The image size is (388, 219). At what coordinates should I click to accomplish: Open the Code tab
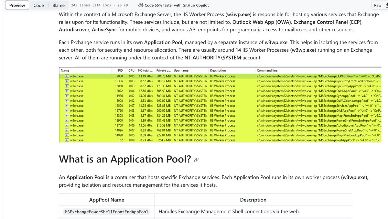point(38,5)
